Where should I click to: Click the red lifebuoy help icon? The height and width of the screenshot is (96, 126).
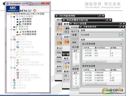[x=35, y=10]
